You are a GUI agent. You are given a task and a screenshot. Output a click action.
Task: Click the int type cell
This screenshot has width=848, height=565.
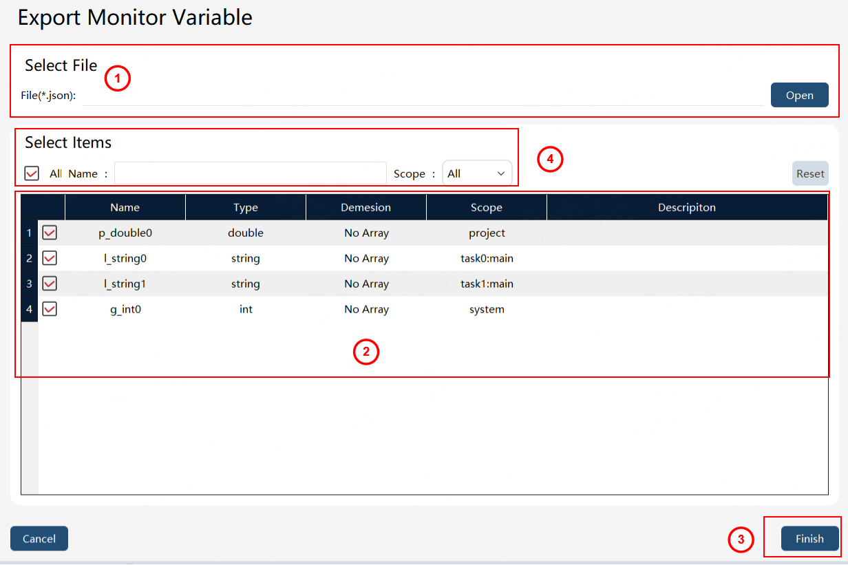click(246, 309)
